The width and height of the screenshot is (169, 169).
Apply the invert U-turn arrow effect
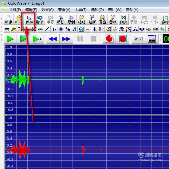54,29
